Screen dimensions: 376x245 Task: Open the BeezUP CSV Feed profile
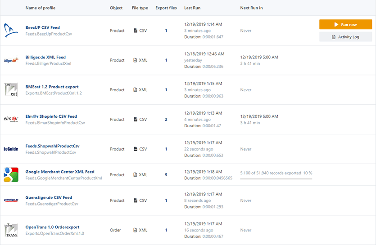42,28
